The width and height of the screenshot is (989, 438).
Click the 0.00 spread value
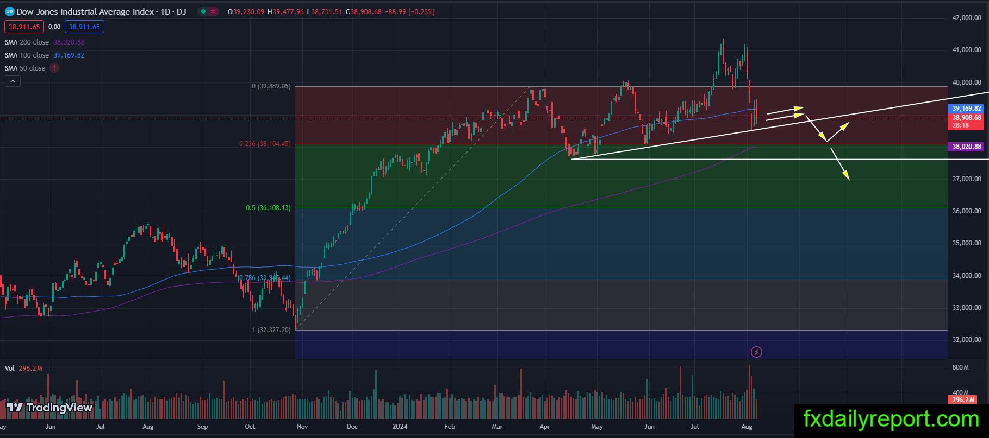click(54, 27)
